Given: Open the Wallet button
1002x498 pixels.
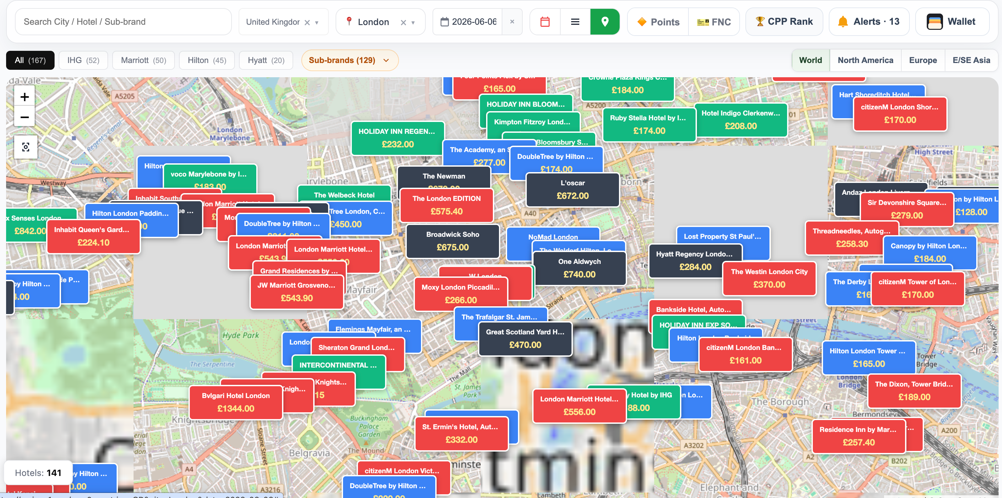Looking at the screenshot, I should pyautogui.click(x=952, y=22).
